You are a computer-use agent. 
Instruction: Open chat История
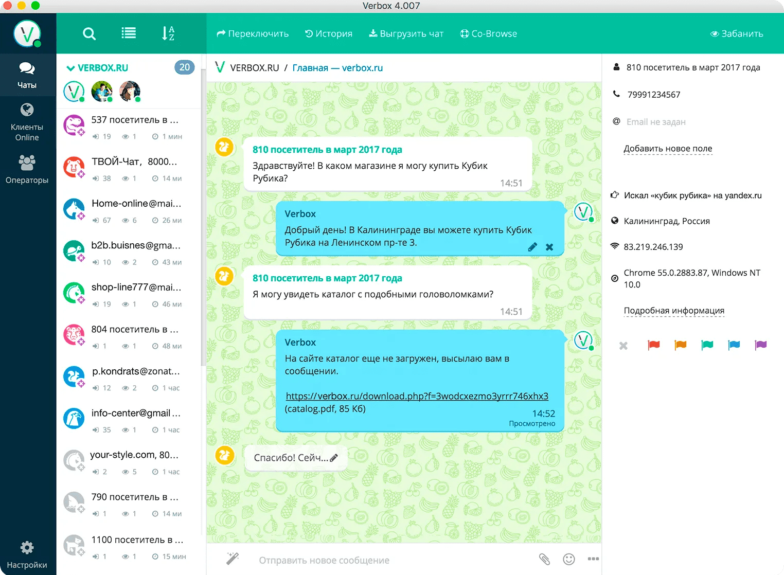(329, 34)
